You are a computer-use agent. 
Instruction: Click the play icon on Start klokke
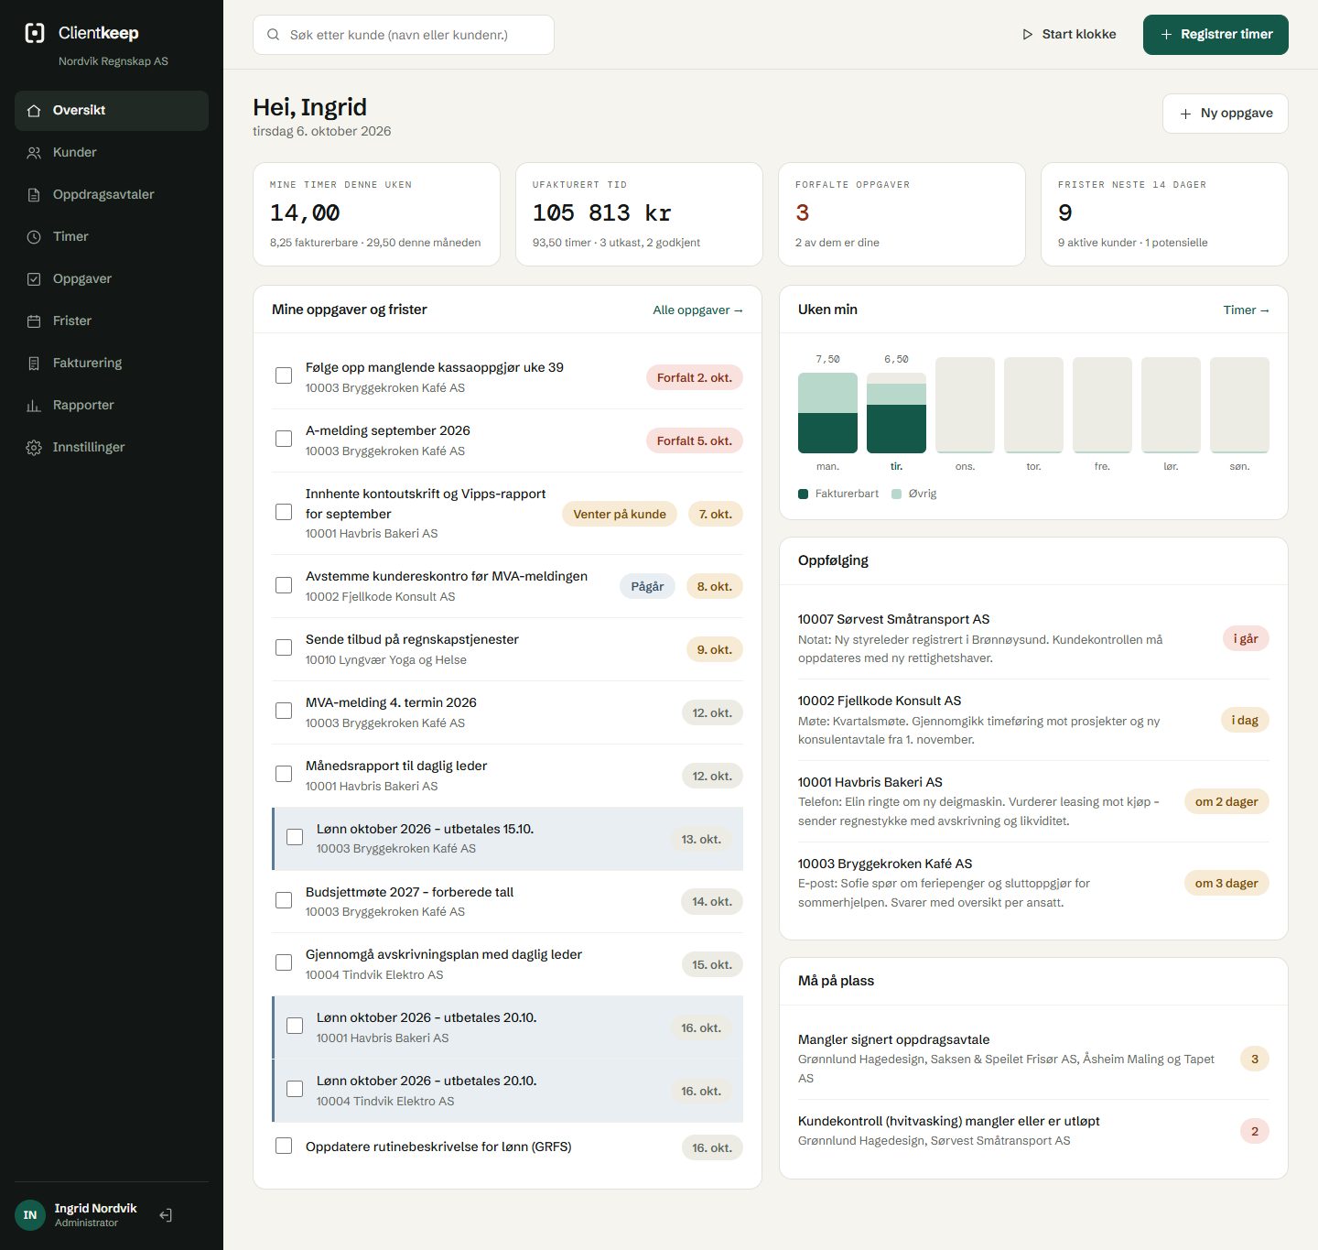tap(1027, 35)
